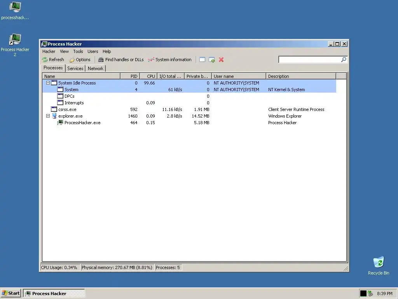Sort by the PID column header
This screenshot has height=299, width=398.
click(x=130, y=76)
